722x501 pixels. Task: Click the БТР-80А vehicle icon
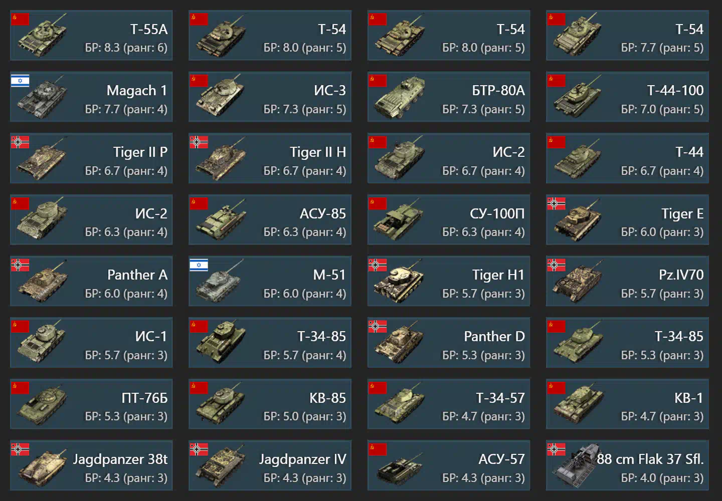point(400,98)
